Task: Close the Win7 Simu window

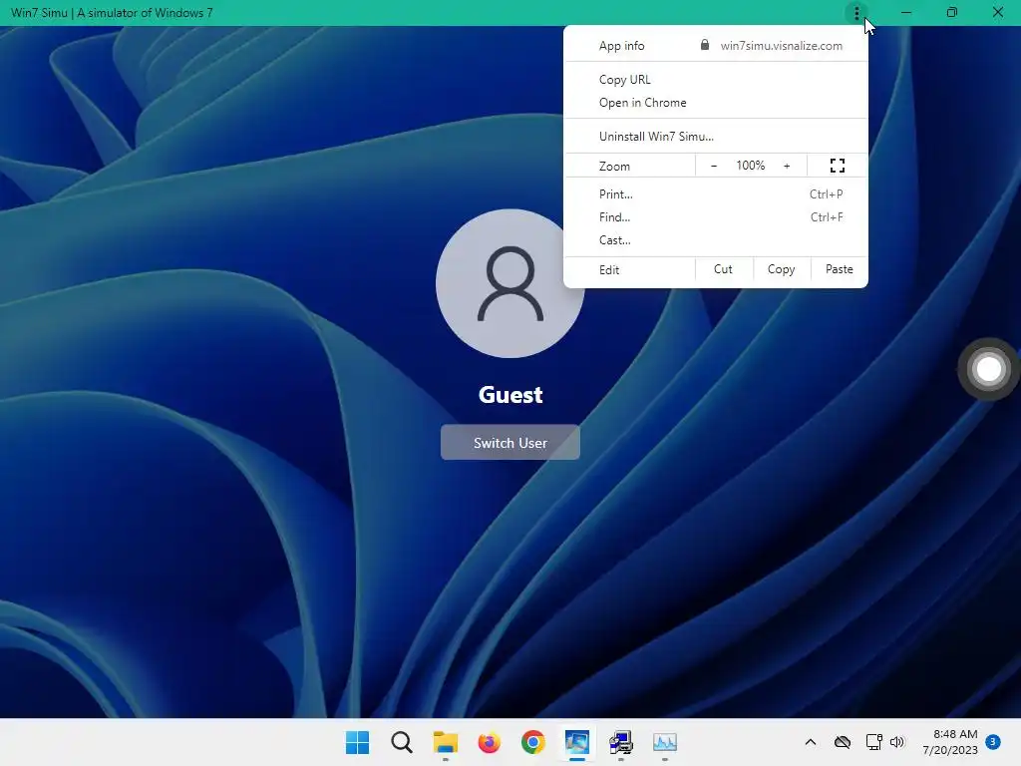Action: [997, 13]
